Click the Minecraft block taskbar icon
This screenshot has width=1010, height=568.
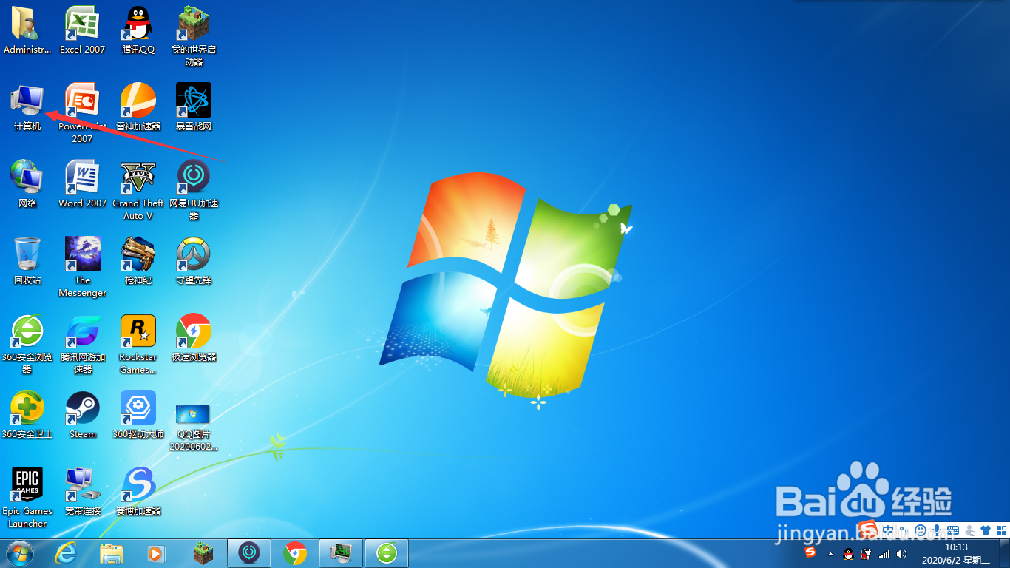click(203, 553)
